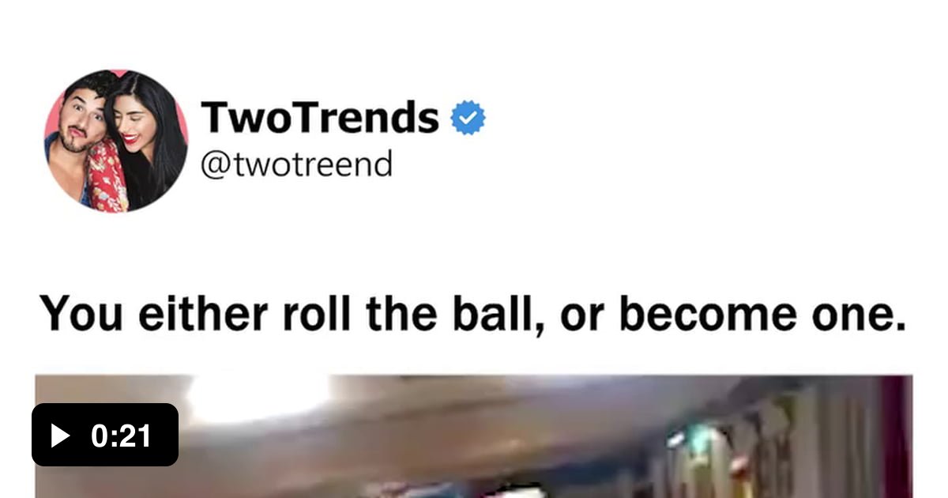Click the blue verified checkmark badge
This screenshot has height=498, width=948.
tap(468, 118)
